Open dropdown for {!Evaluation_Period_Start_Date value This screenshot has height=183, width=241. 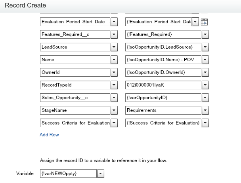pyautogui.click(x=195, y=22)
